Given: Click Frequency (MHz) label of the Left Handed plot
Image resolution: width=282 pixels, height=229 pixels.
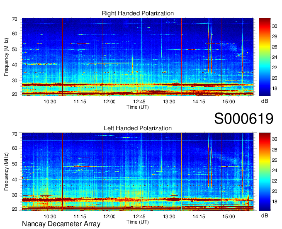Looking at the screenshot, I should [x=6, y=172].
